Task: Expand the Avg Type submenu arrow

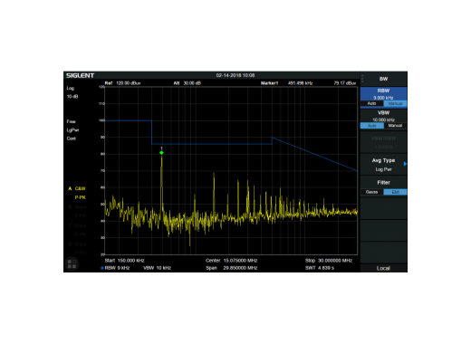Action: 405,164
